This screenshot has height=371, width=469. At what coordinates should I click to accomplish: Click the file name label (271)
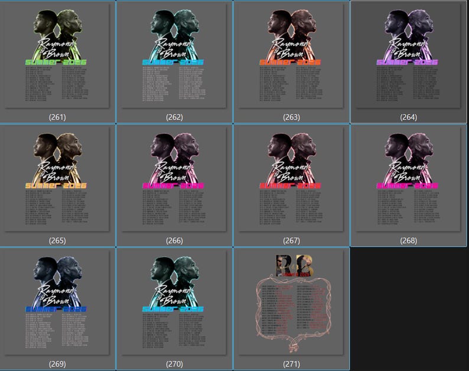291,364
